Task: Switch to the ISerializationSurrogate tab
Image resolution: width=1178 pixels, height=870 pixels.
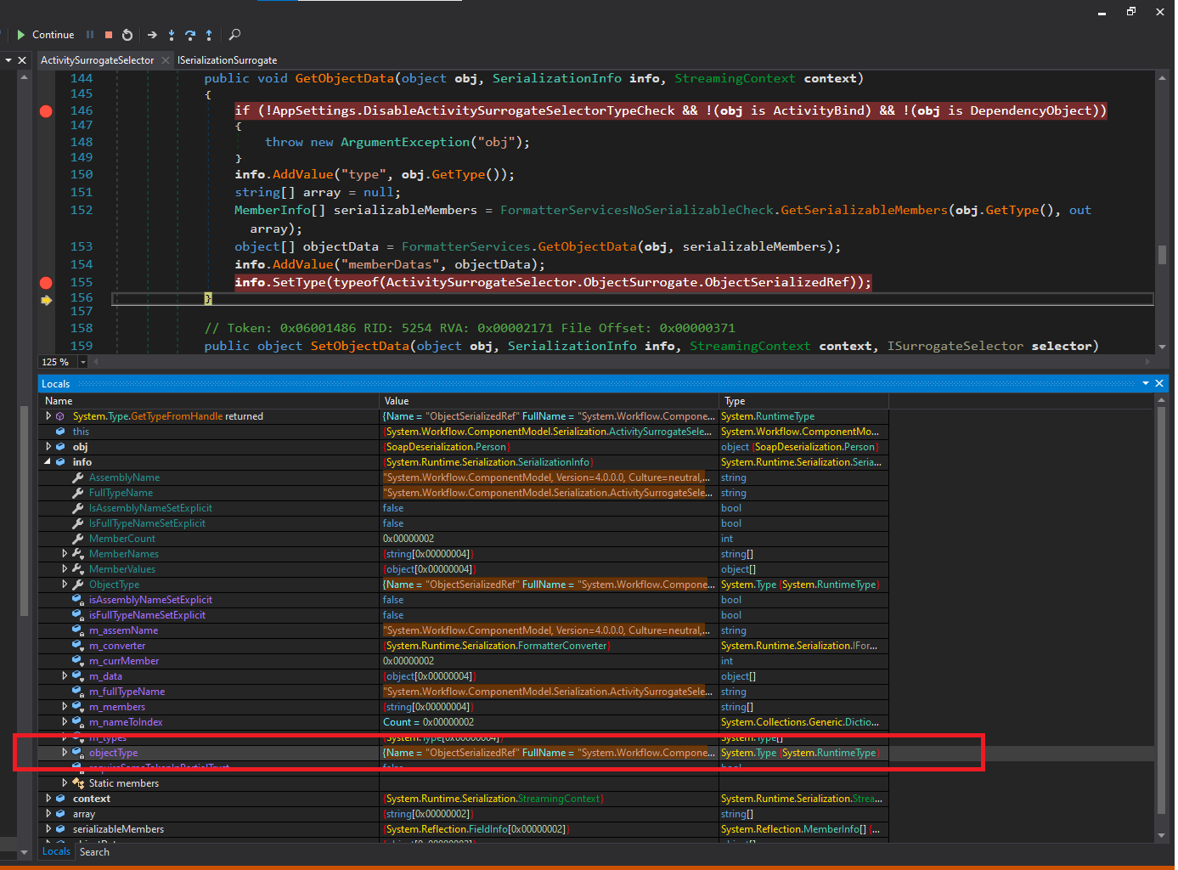Action: tap(227, 60)
